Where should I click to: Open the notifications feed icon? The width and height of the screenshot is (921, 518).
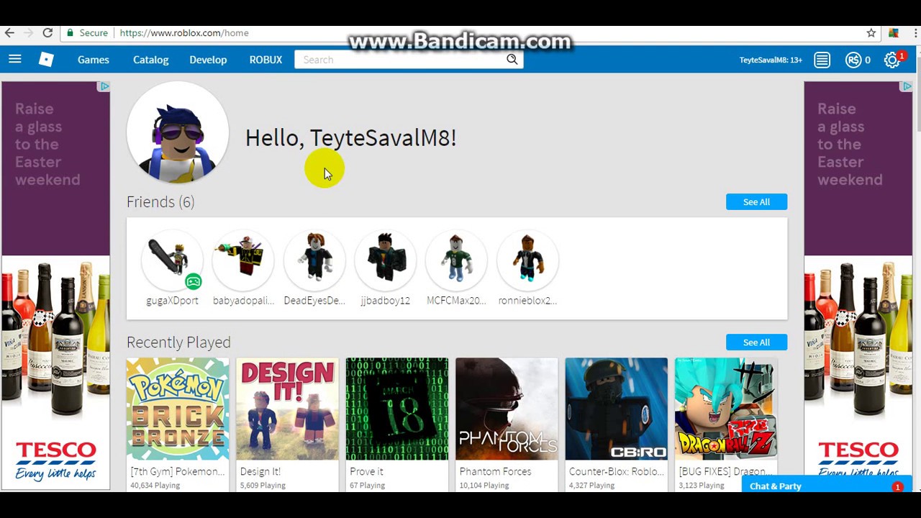(822, 60)
